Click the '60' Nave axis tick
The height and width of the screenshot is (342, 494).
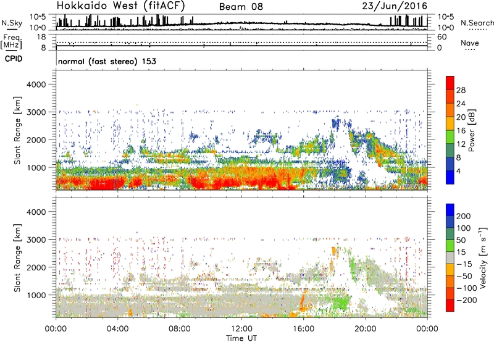442,37
